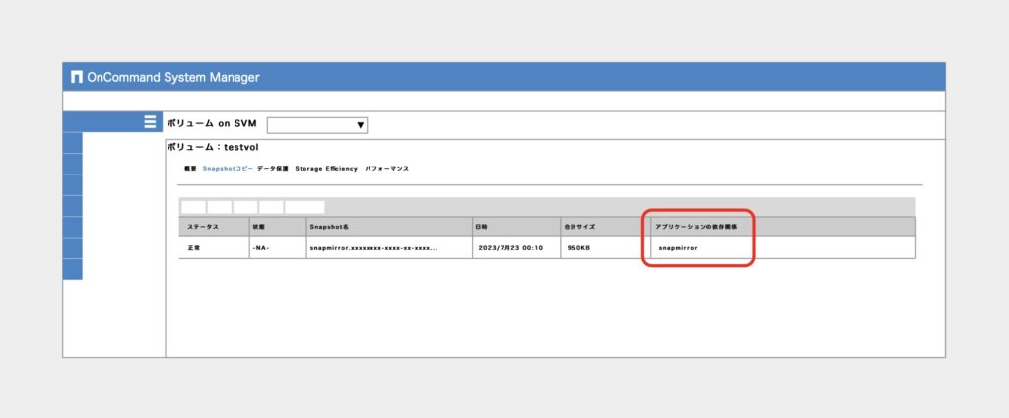Image resolution: width=1009 pixels, height=418 pixels.
Task: Open the データ保護 tab
Action: (x=273, y=169)
